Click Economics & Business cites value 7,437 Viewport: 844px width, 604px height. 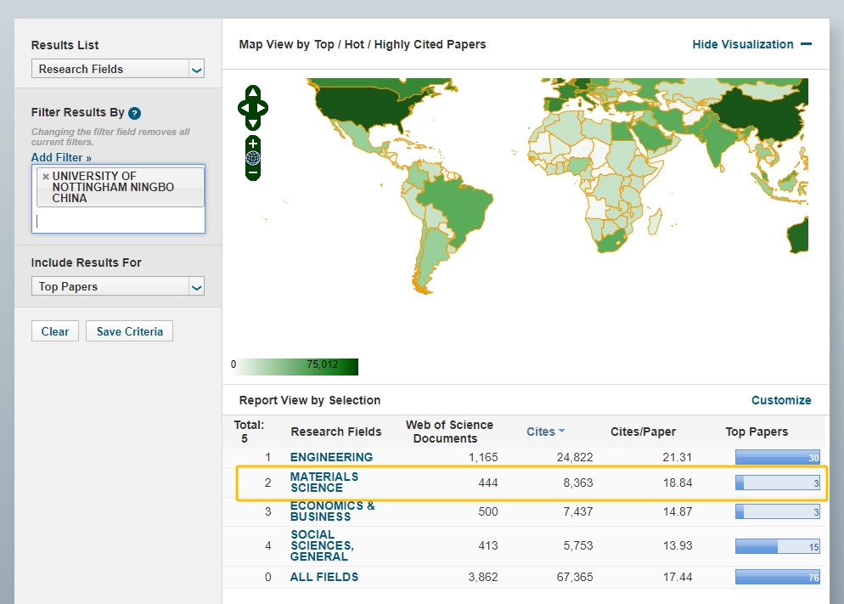pyautogui.click(x=577, y=511)
